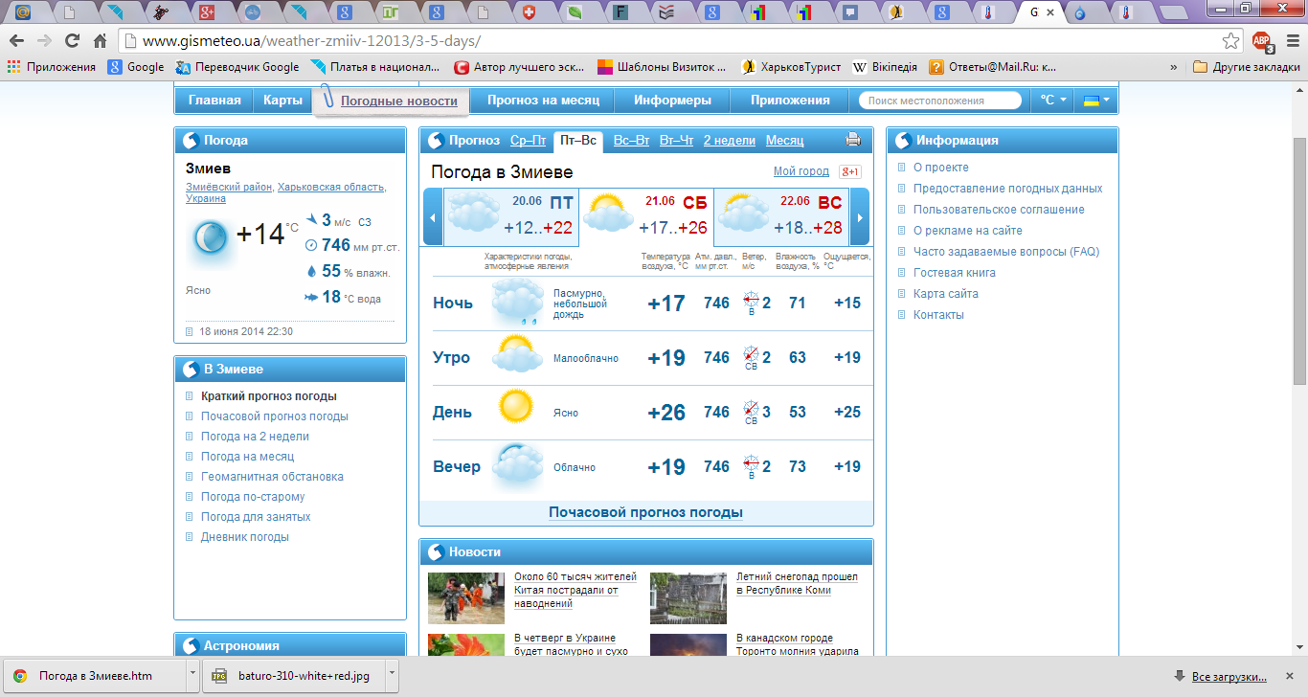
Task: Click the browser back arrow
Action: (16, 41)
